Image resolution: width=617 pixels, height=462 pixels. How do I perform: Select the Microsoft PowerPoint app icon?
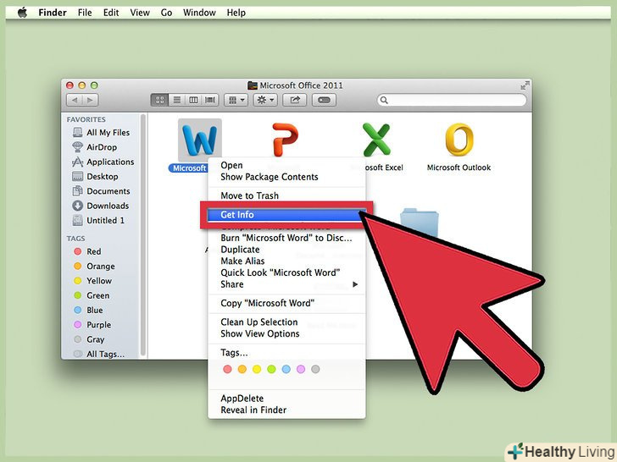[x=285, y=140]
